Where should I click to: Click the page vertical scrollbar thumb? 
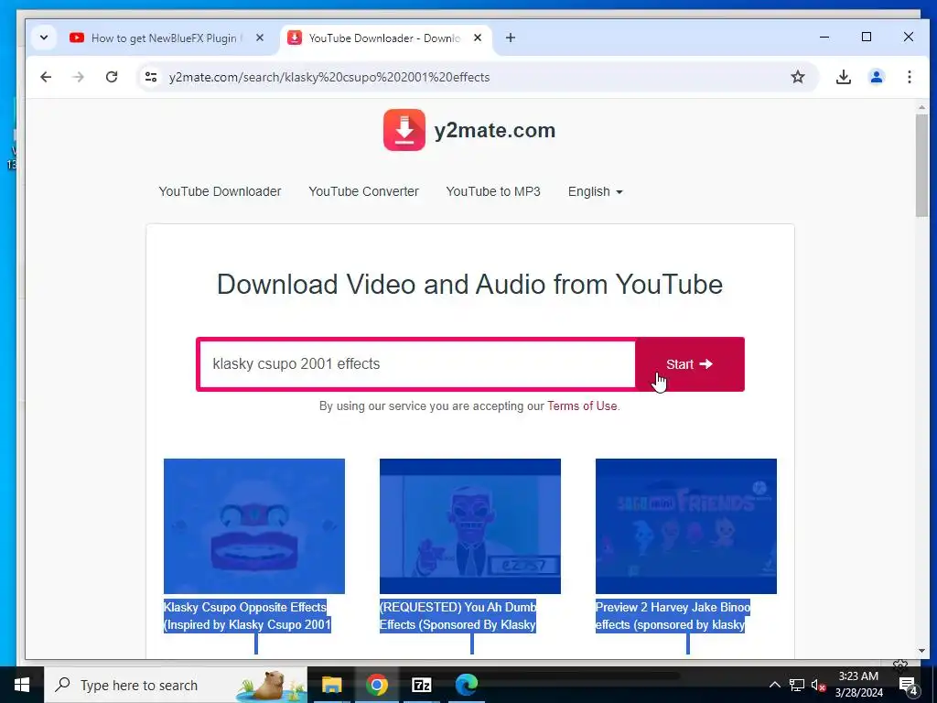point(921,166)
